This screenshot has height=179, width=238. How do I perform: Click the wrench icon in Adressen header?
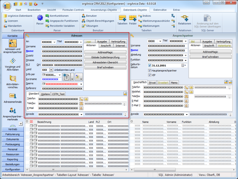[x=28, y=36]
